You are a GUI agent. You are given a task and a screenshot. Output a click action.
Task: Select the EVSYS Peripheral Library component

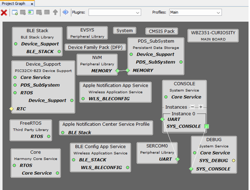(x=87, y=33)
